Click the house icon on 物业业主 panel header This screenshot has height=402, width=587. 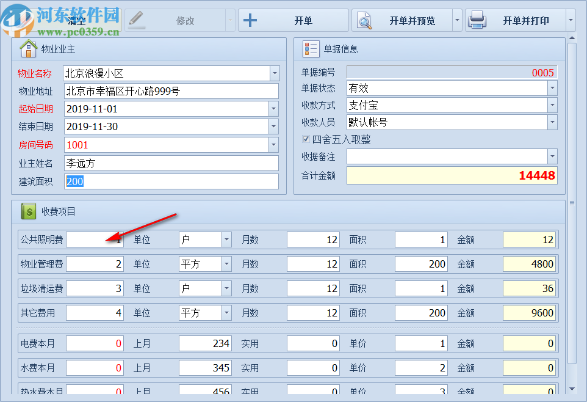[29, 49]
